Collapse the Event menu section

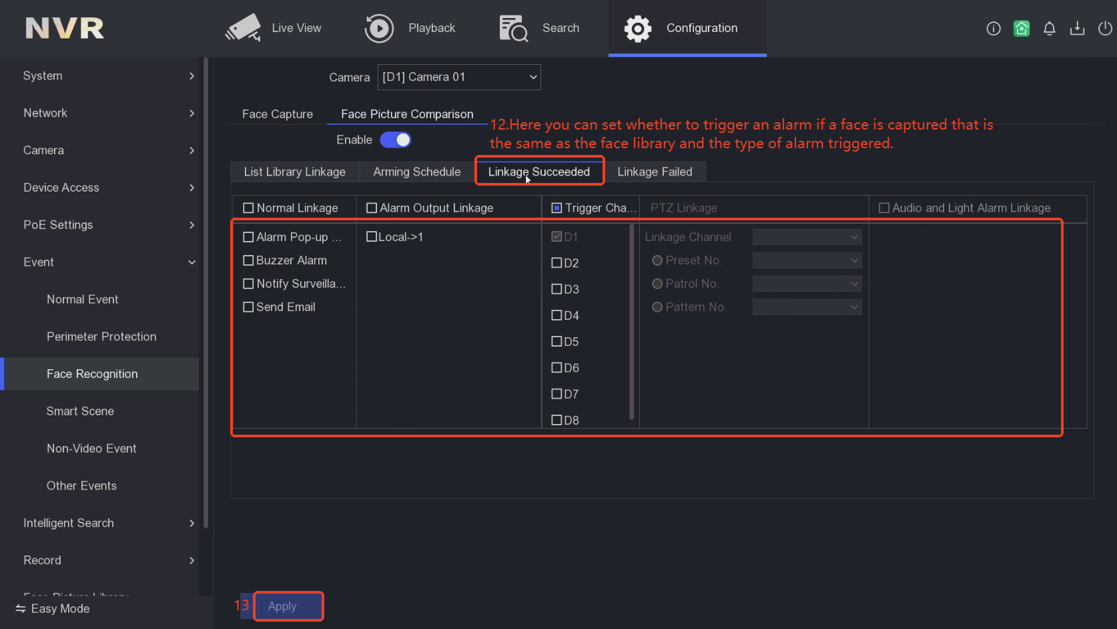[107, 262]
